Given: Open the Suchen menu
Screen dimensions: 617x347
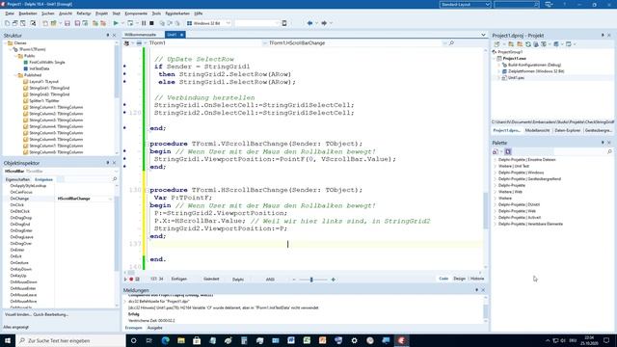Looking at the screenshot, I should 48,13.
